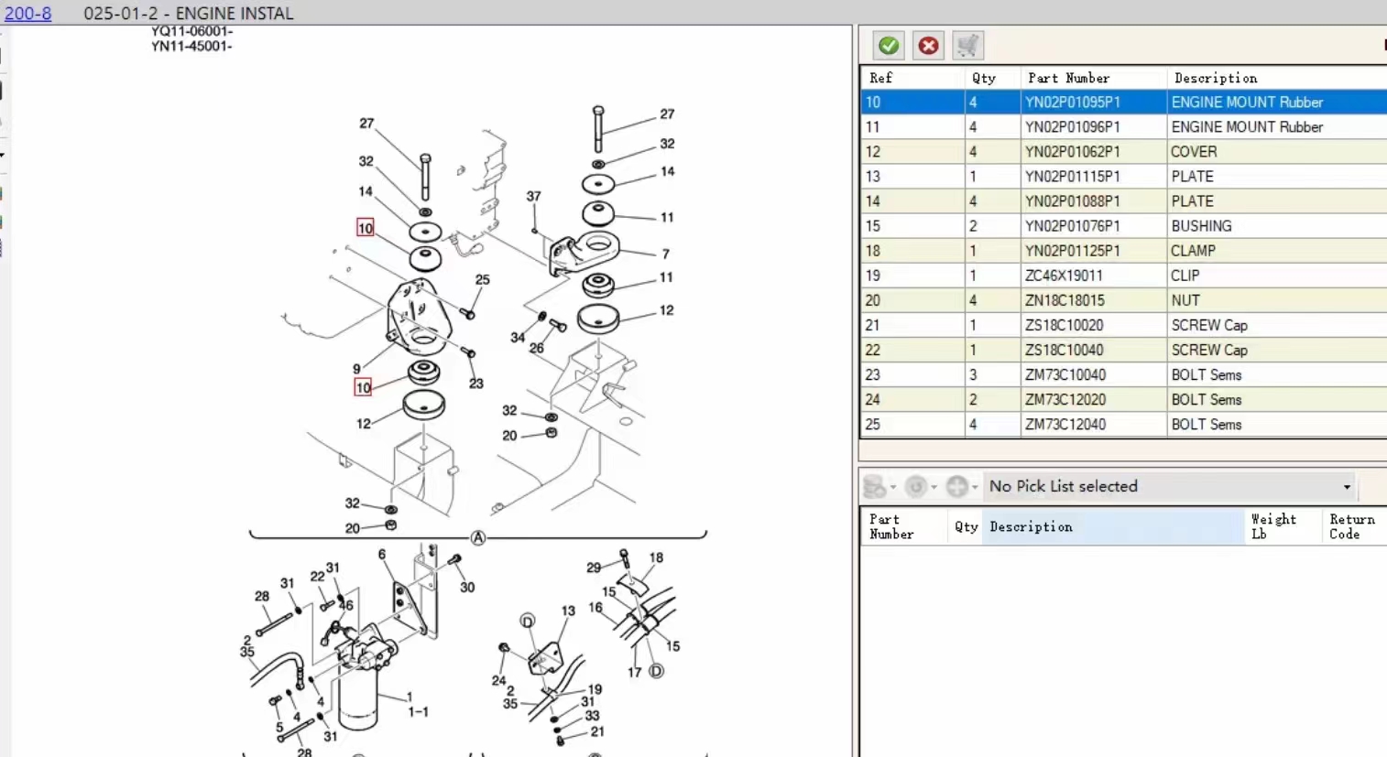The image size is (1387, 757).
Task: Select BOLT Sems row ZM73C12040
Action: tap(1124, 424)
